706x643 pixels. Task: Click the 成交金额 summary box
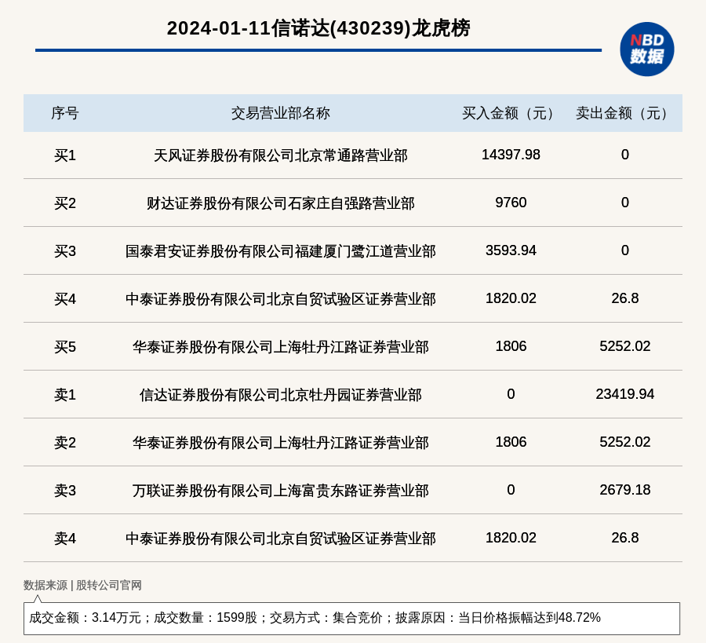tap(351, 618)
